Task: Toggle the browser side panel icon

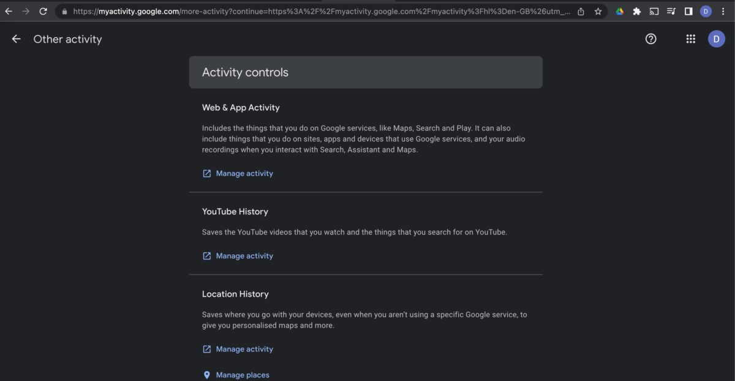Action: point(688,11)
